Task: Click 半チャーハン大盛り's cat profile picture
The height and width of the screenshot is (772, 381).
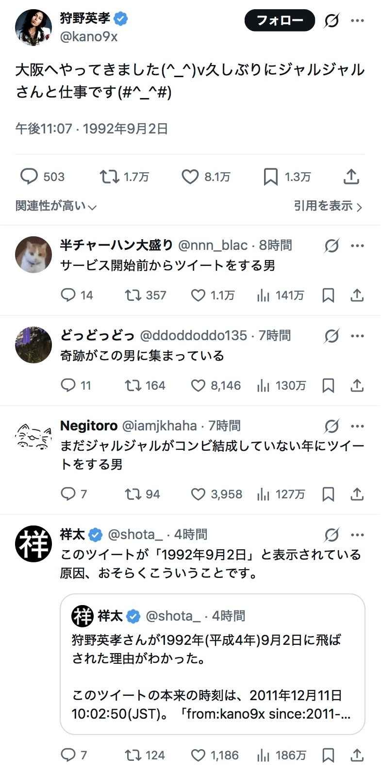Action: click(x=33, y=255)
